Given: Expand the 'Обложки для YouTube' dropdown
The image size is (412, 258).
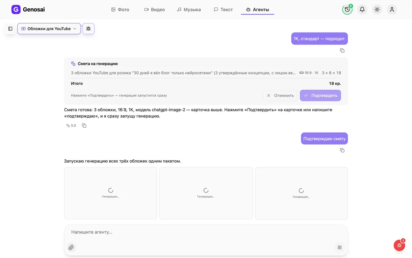Looking at the screenshot, I should [x=49, y=29].
